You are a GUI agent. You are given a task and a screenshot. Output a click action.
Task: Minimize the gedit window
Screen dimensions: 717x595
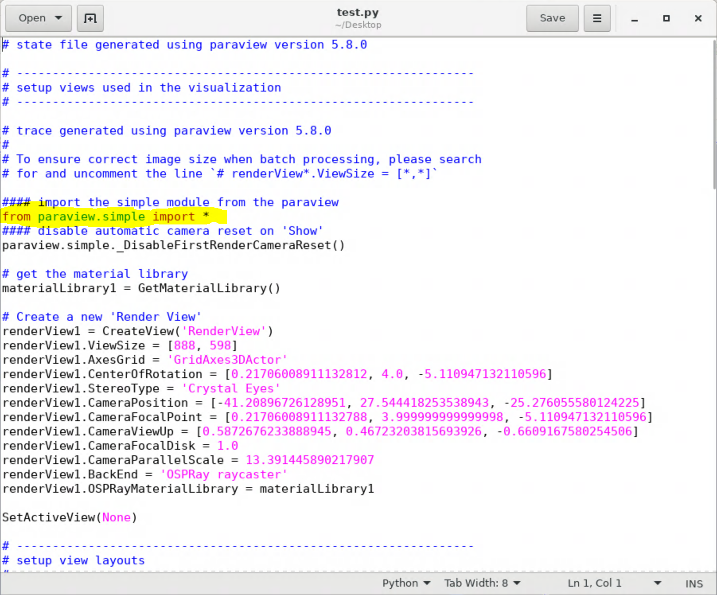pos(635,19)
